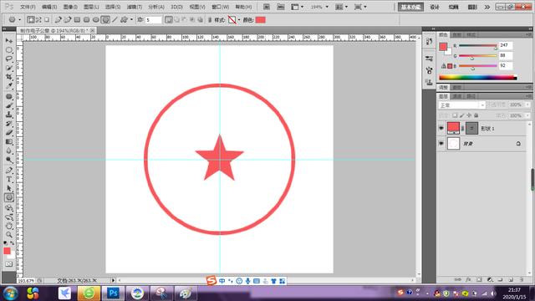Screen dimensions: 535x301
Task: Enable Fill Pixels mode in options bar
Action: coord(47,20)
